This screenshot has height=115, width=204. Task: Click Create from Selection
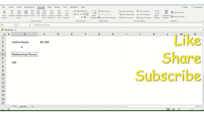pos(107,18)
